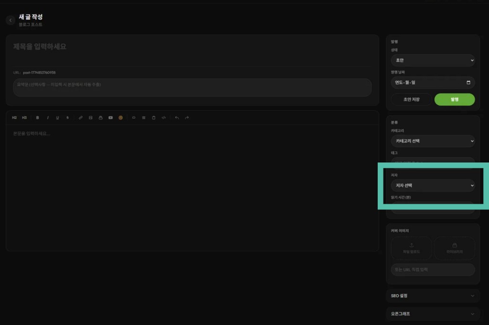Redo the last undone edit
The width and height of the screenshot is (489, 325).
coord(187,118)
